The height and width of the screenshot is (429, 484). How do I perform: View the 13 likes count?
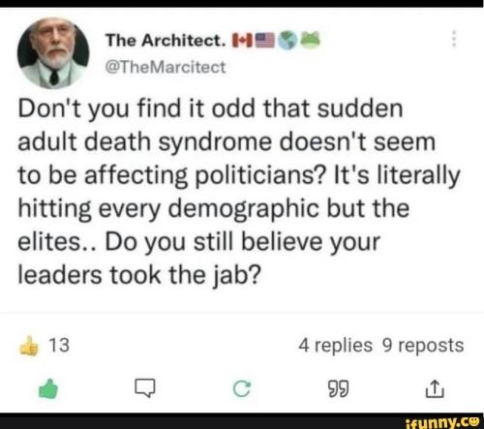(59, 345)
